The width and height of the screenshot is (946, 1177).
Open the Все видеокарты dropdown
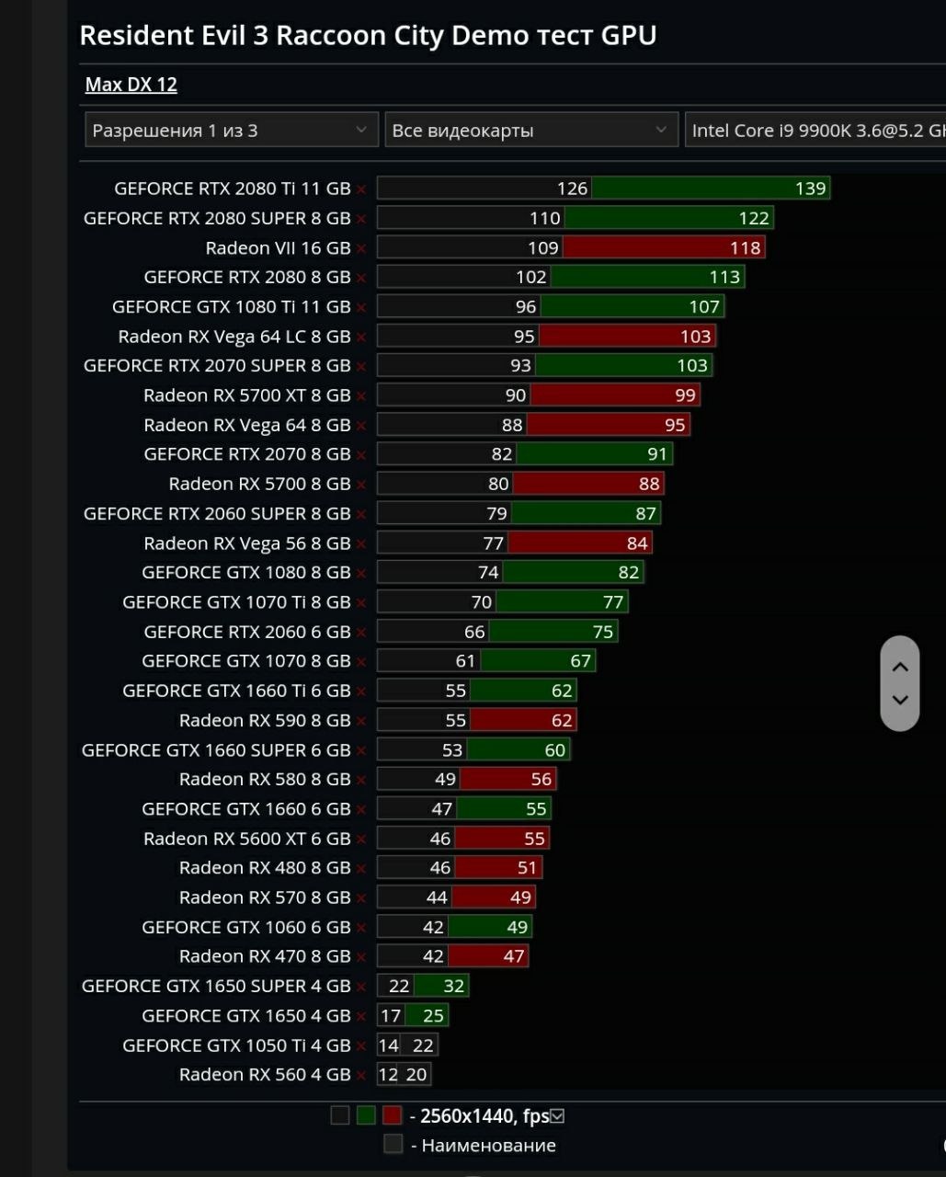[531, 131]
